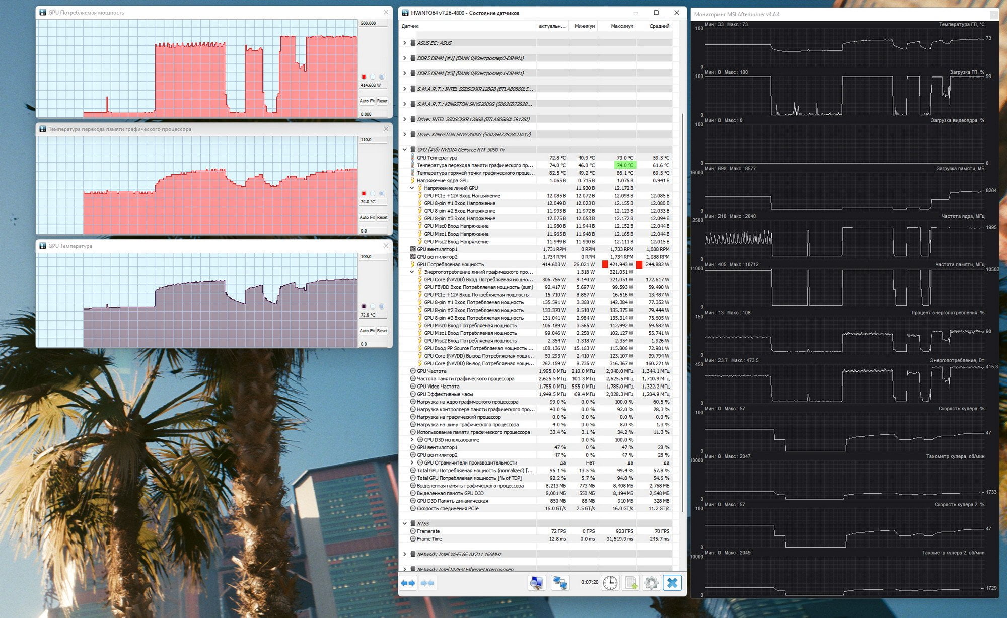Select the red graph color in GPU power window
The width and height of the screenshot is (1007, 618).
(x=364, y=76)
